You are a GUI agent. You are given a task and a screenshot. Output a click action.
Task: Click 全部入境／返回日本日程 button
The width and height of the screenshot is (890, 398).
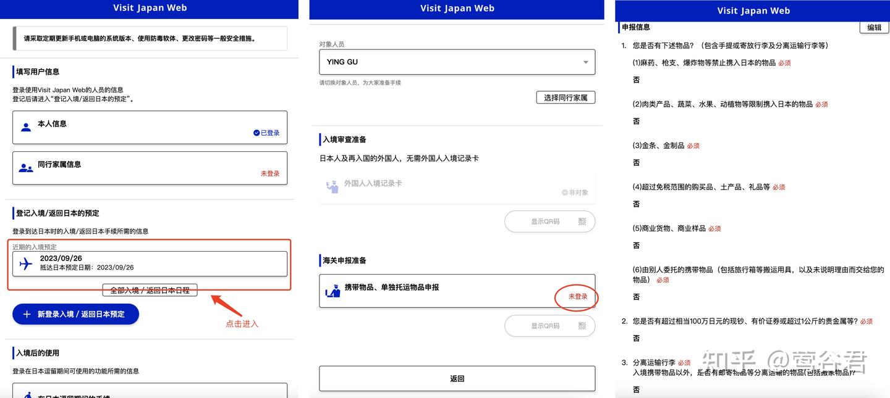(150, 290)
